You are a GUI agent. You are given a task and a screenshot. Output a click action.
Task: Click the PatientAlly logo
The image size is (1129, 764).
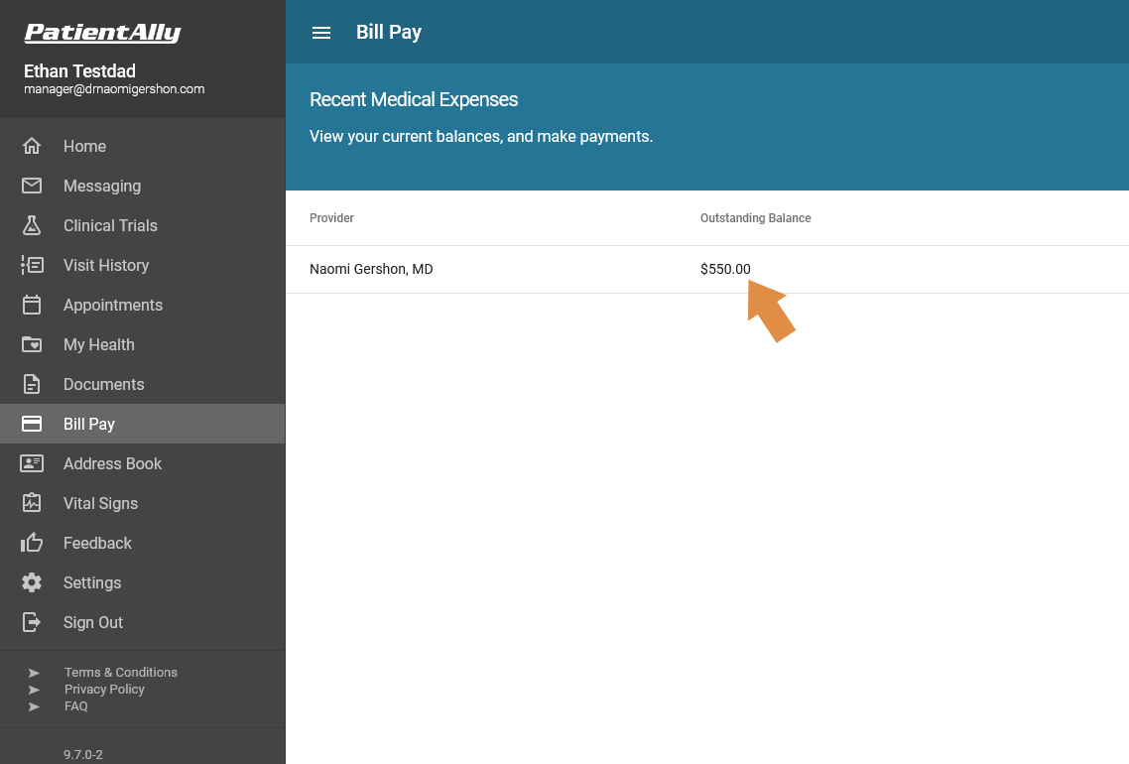pos(101,32)
